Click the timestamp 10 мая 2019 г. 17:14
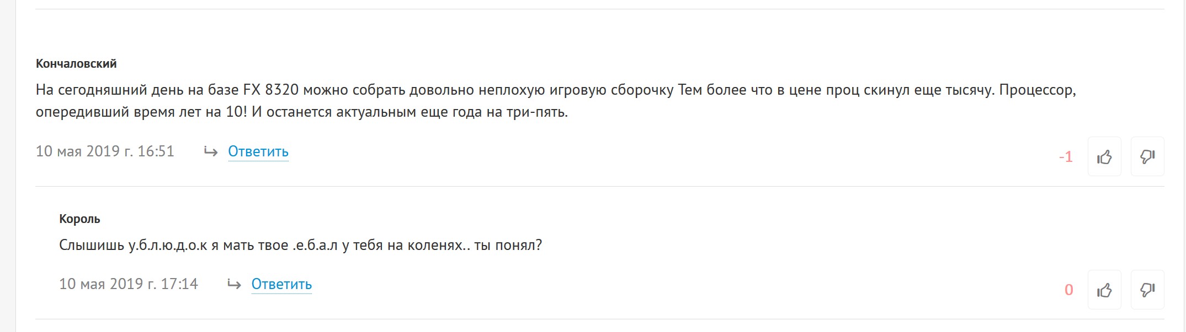This screenshot has width=1186, height=332. click(x=129, y=284)
